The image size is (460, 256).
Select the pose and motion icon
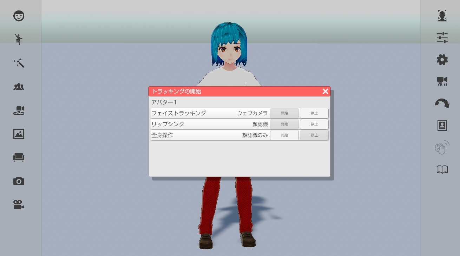(x=19, y=40)
